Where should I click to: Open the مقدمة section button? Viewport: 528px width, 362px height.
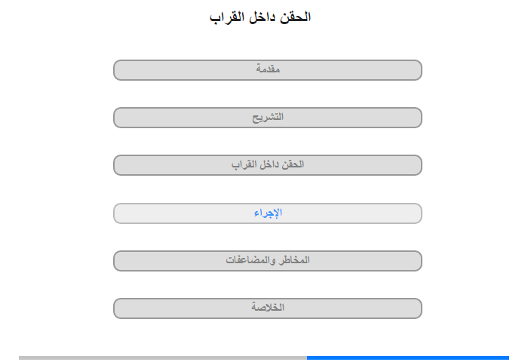pyautogui.click(x=268, y=70)
